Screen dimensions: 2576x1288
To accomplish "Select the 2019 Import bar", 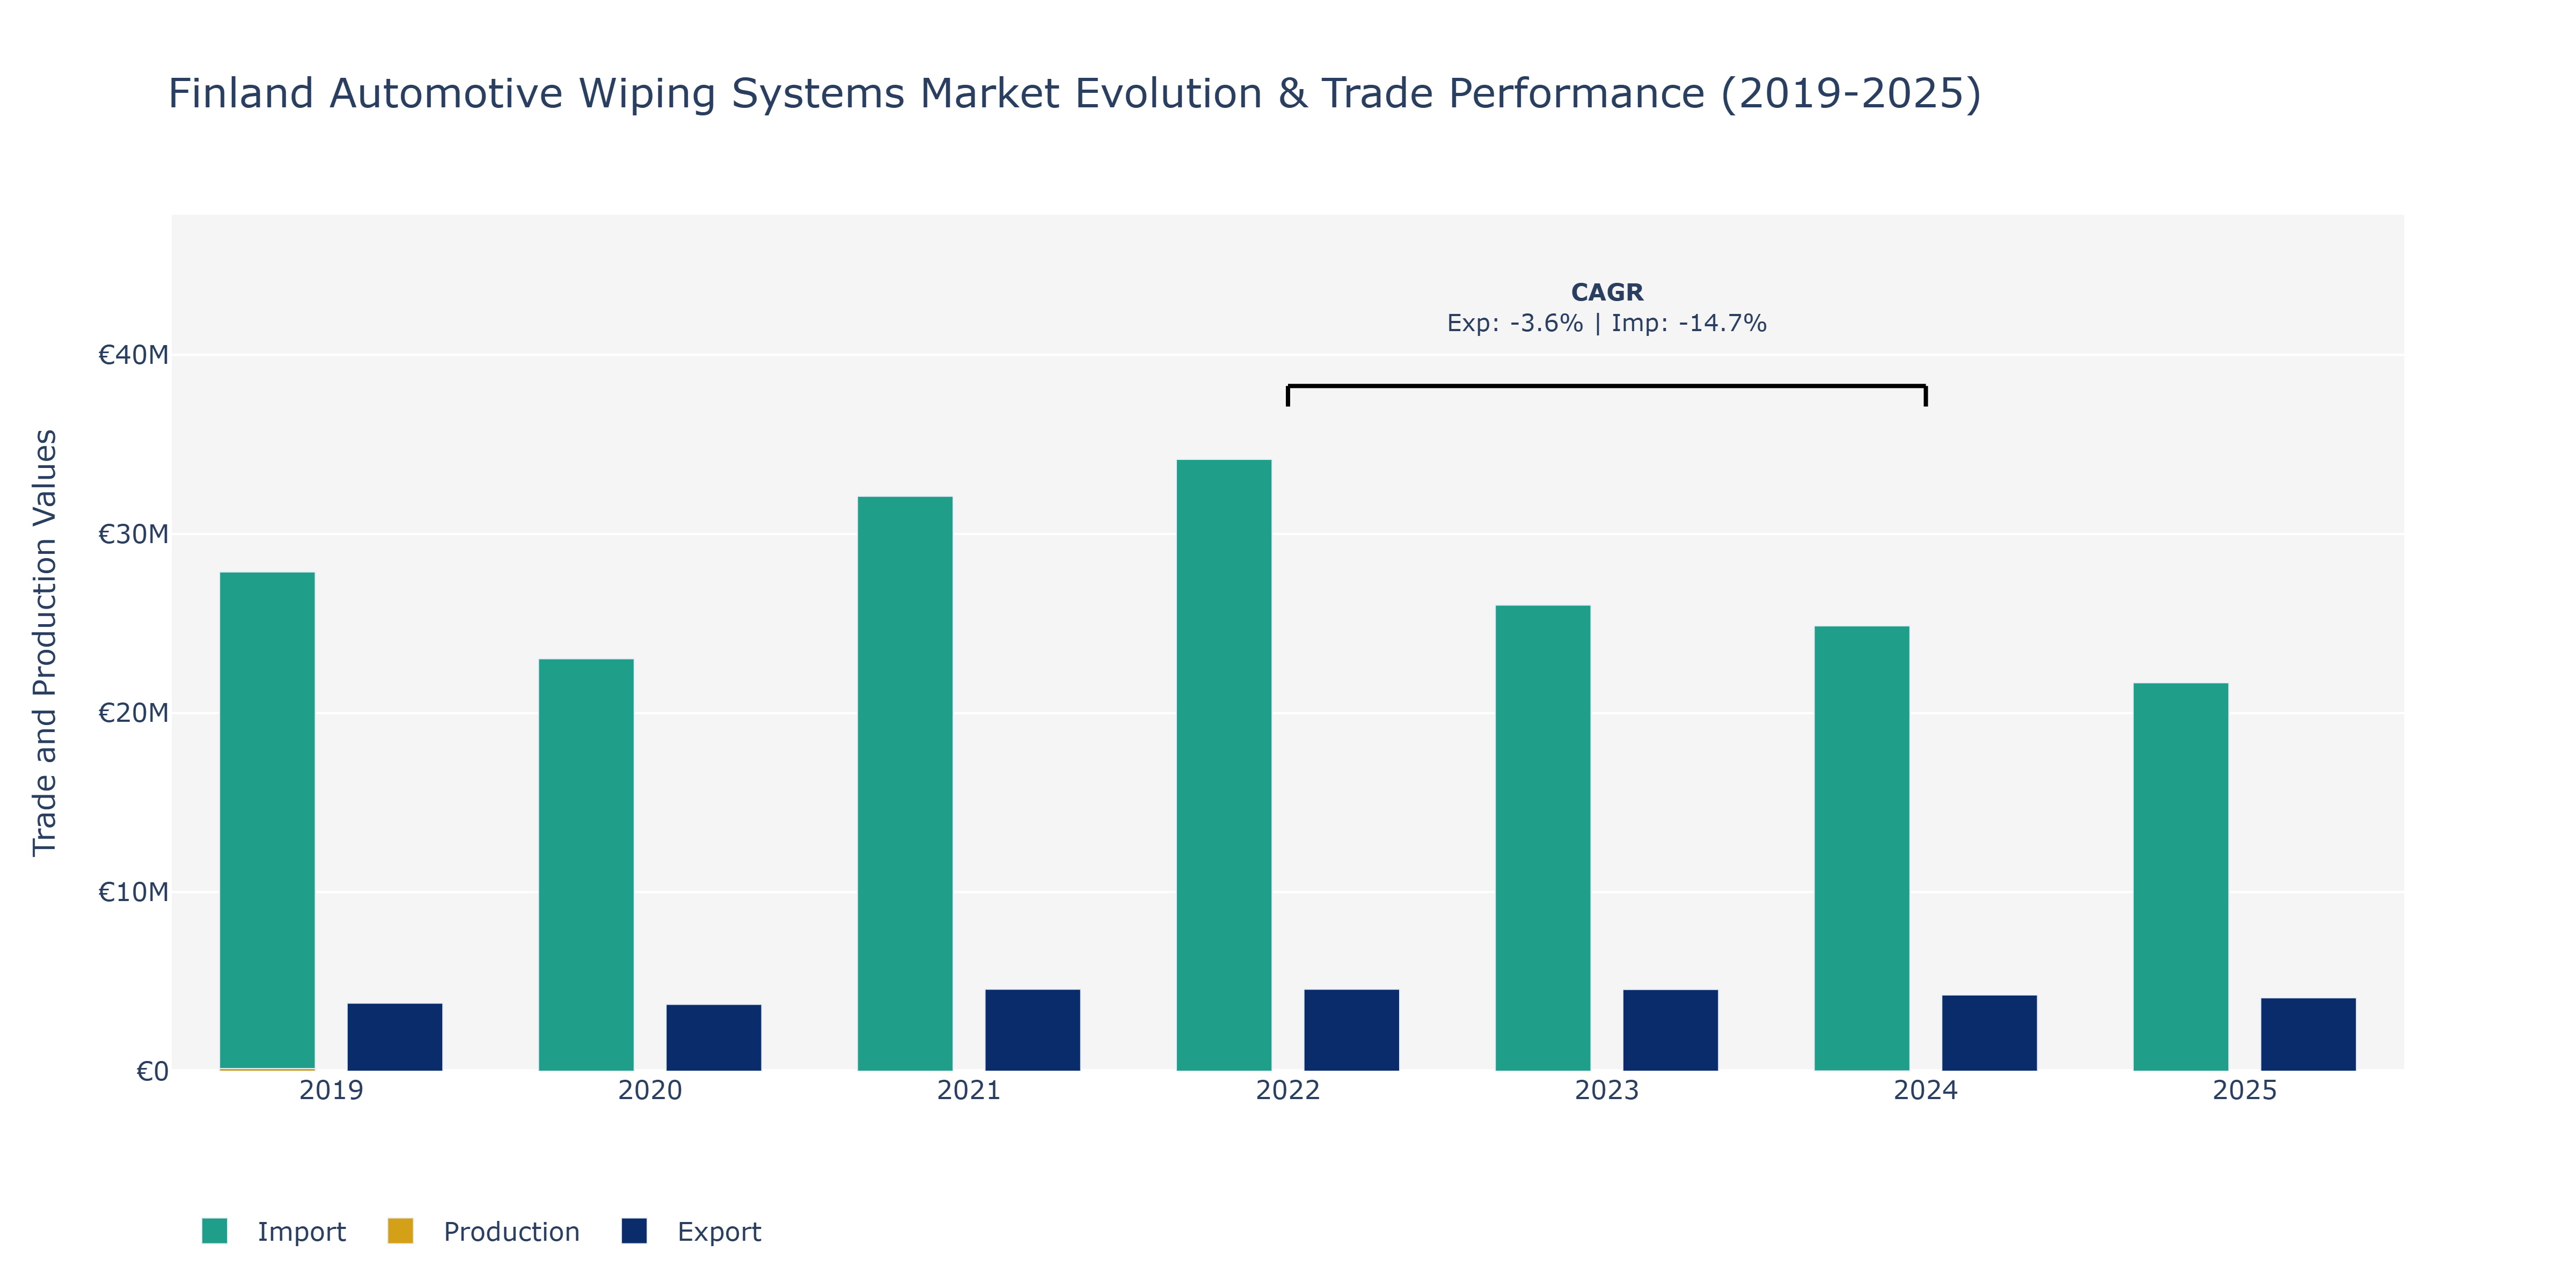I will click(x=267, y=820).
